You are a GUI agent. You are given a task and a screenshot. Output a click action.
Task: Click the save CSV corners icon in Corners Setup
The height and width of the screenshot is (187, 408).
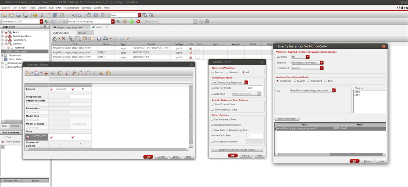tap(36, 73)
